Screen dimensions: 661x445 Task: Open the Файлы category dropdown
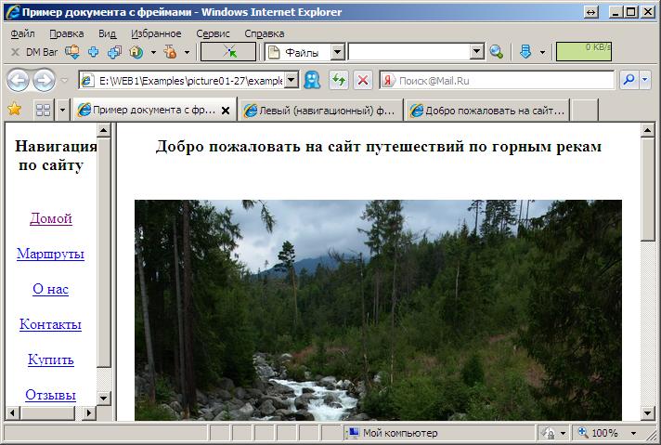(x=338, y=52)
